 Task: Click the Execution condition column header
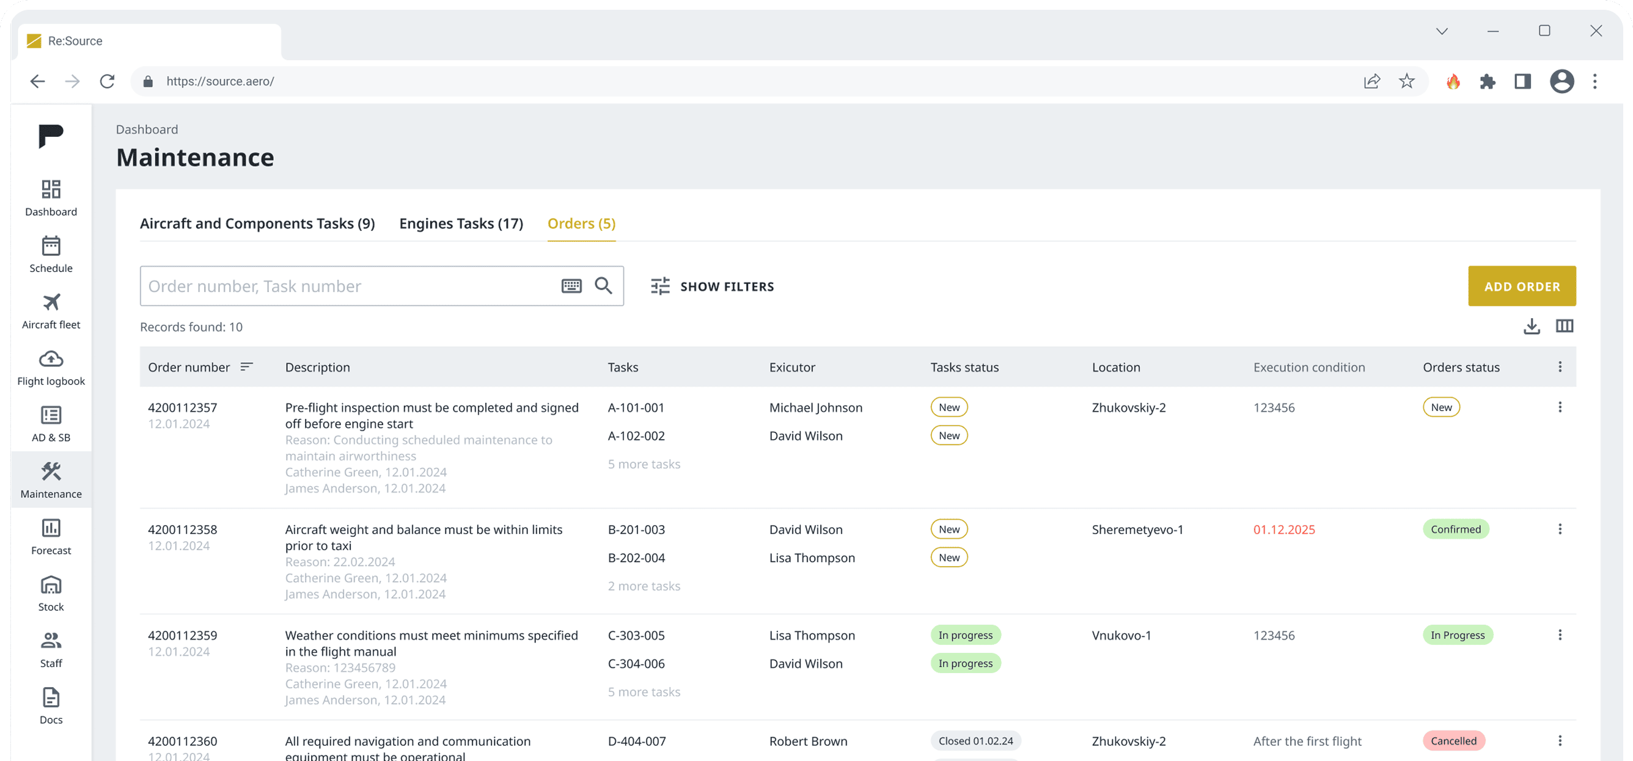[1309, 367]
